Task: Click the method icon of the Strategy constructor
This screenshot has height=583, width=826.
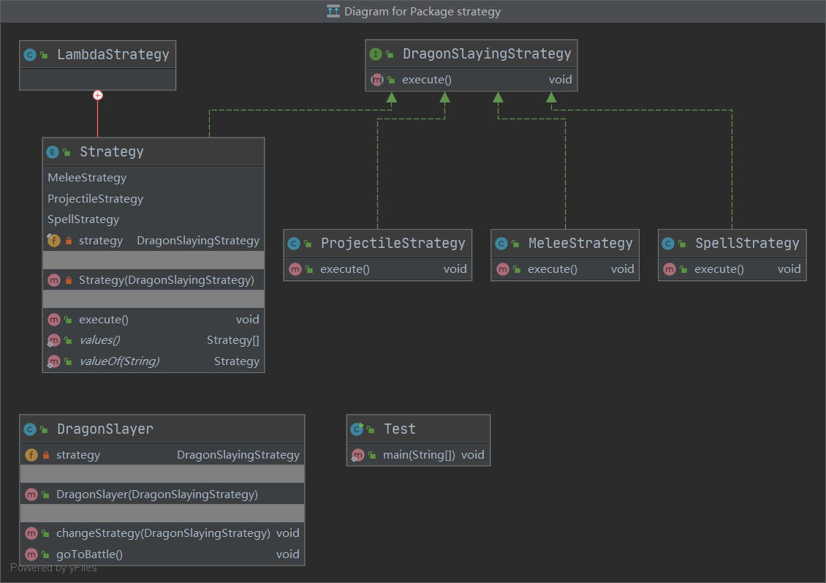Action: [54, 280]
